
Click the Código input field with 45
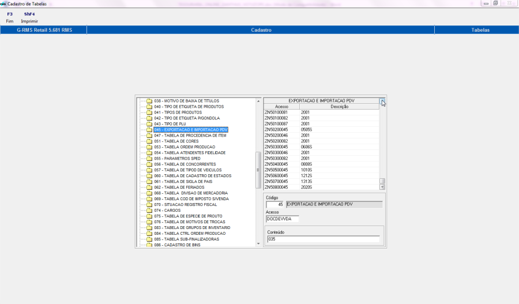[274, 205]
